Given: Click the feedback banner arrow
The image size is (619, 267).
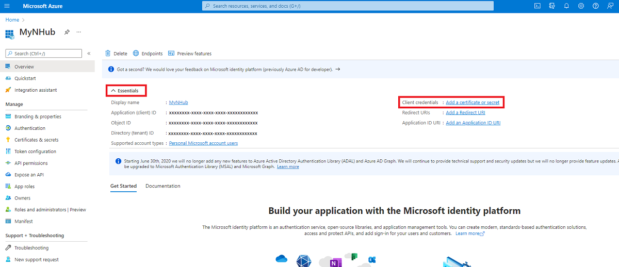Looking at the screenshot, I should (337, 69).
